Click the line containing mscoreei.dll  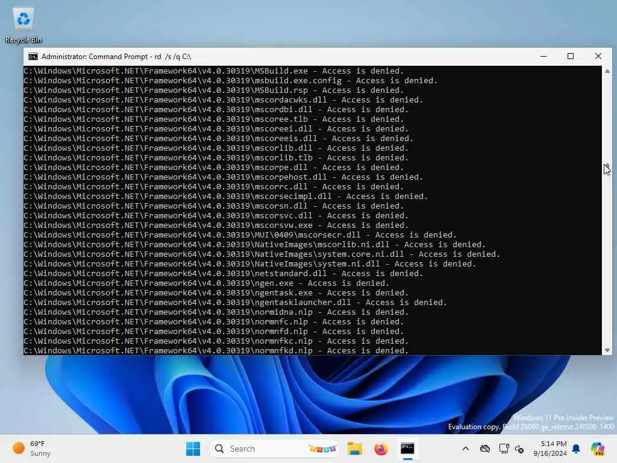pyautogui.click(x=216, y=129)
